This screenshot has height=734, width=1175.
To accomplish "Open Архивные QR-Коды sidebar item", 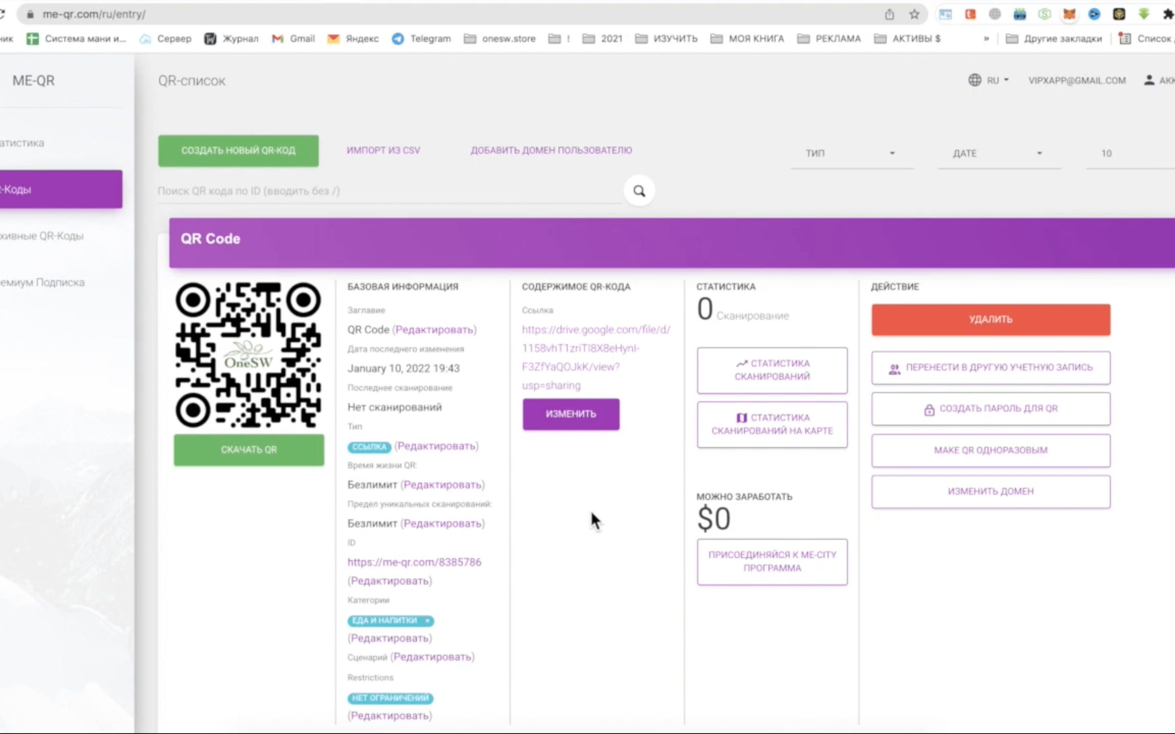I will tap(41, 236).
